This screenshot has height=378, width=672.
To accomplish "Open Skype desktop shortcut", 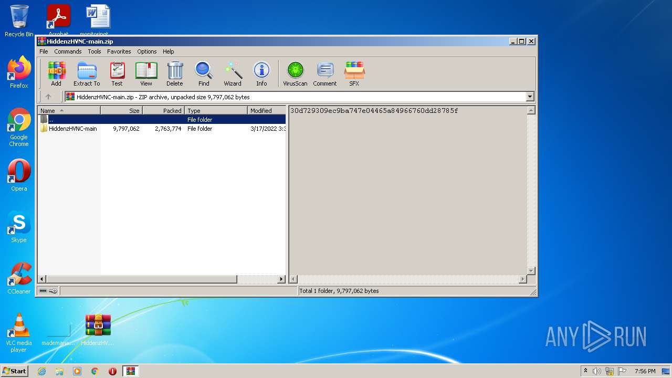I will click(19, 227).
